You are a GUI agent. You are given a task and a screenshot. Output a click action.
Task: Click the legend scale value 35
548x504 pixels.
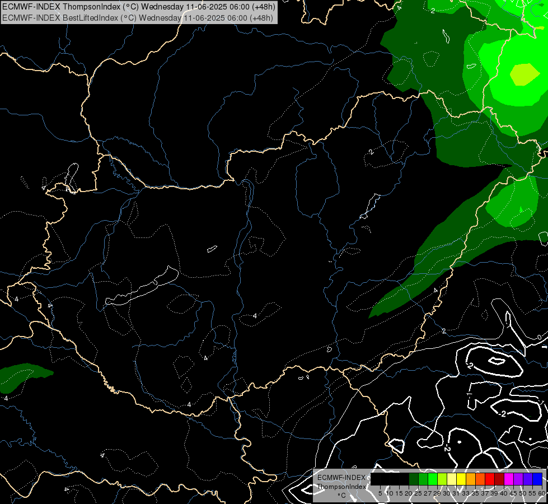click(475, 493)
